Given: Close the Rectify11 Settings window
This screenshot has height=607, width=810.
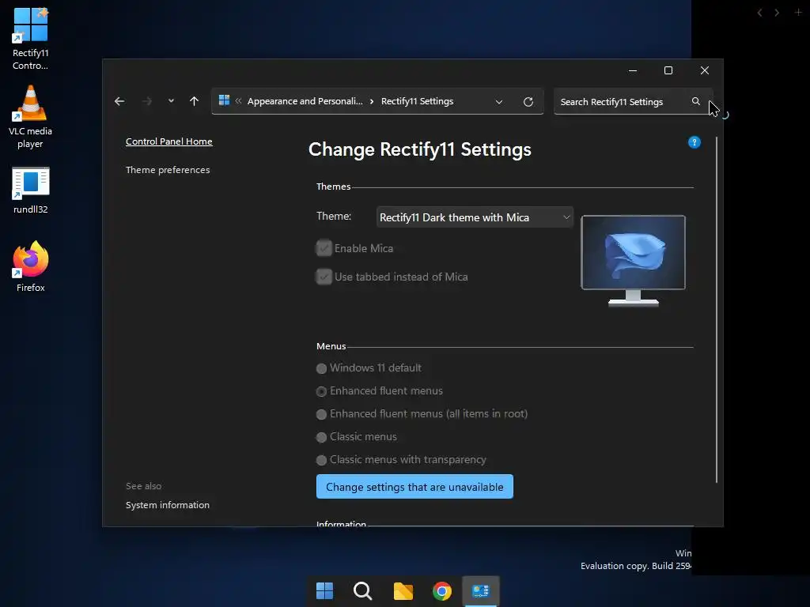Looking at the screenshot, I should pyautogui.click(x=705, y=70).
